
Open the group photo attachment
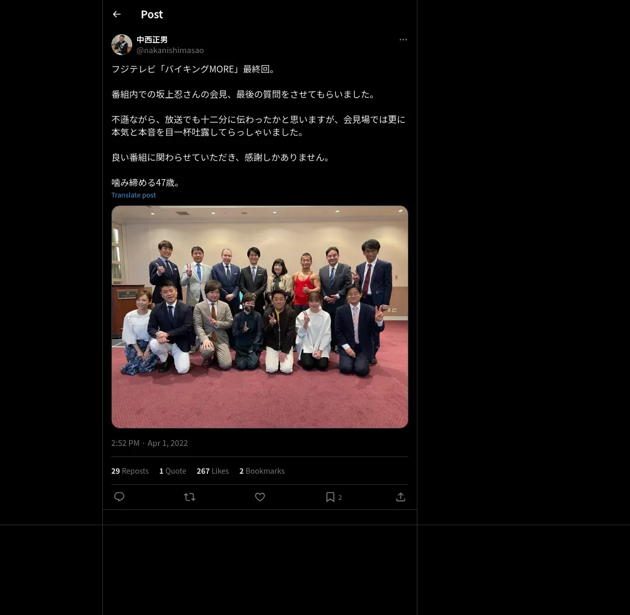tap(260, 317)
